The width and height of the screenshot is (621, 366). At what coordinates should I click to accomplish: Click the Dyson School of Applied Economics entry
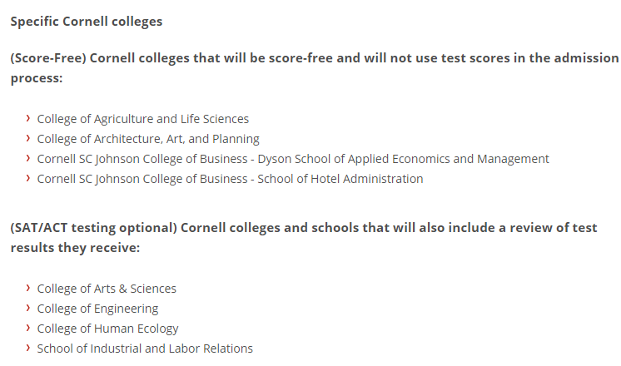click(293, 159)
